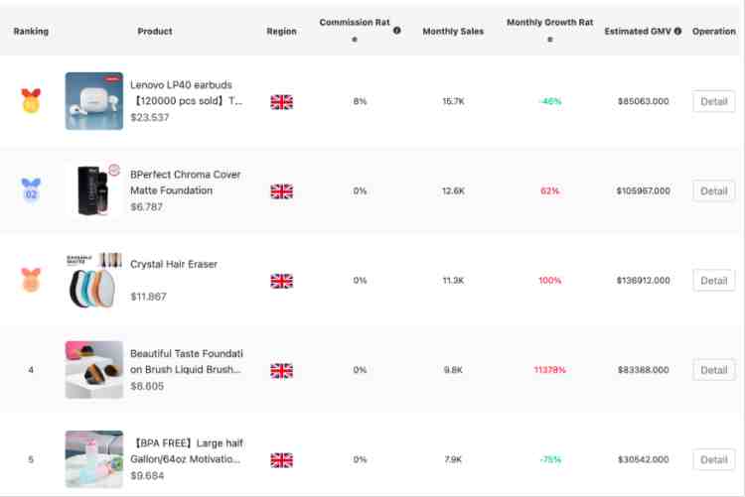Click UK flag for Lenovo LP40 earbuds

(x=282, y=102)
